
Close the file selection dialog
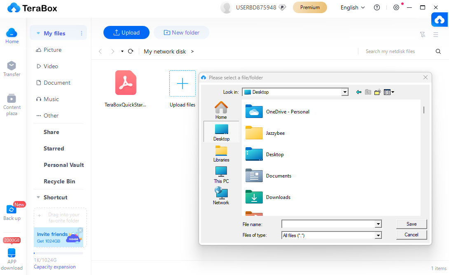point(426,77)
